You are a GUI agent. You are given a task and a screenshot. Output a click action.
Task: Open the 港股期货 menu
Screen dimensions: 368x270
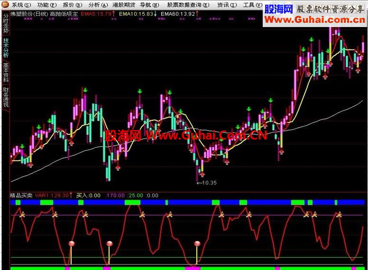click(x=124, y=5)
